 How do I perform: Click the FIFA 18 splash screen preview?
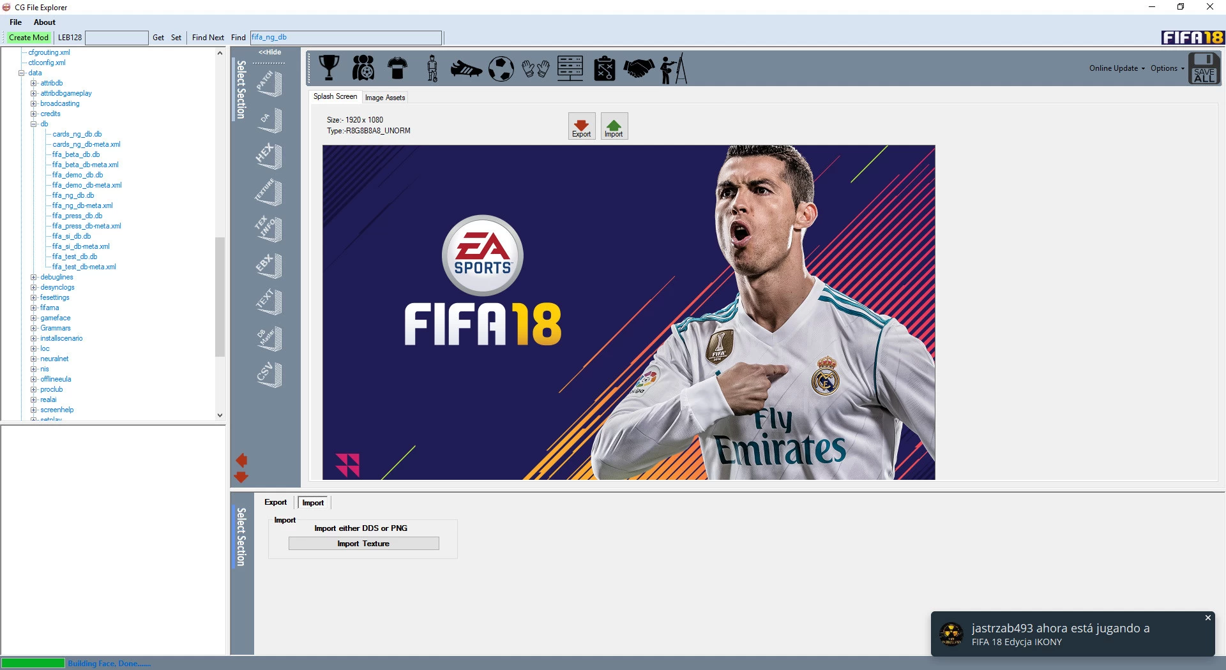pyautogui.click(x=628, y=312)
